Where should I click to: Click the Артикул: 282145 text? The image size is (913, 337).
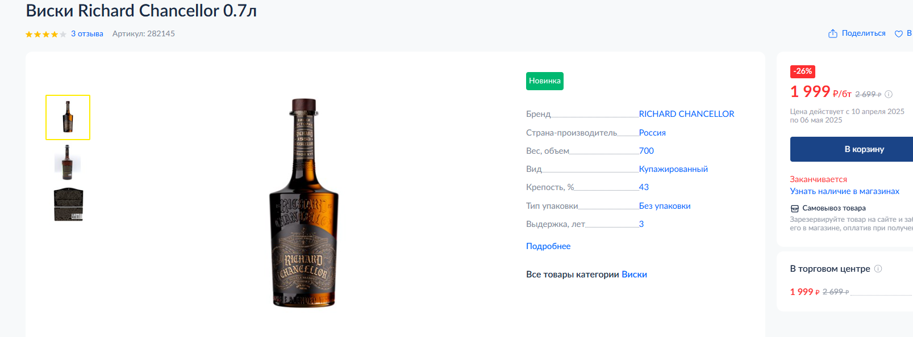(144, 33)
